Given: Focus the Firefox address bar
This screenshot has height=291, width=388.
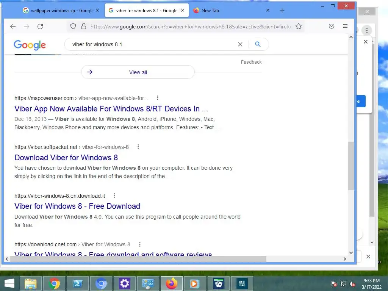Looking at the screenshot, I should click(190, 27).
